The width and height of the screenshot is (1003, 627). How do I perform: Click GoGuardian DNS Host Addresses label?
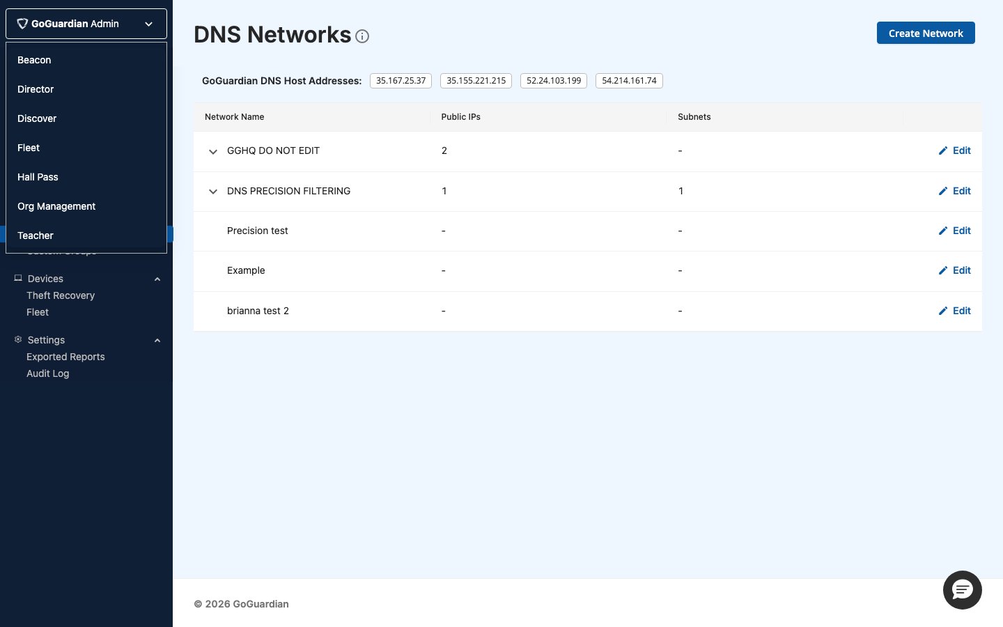click(x=282, y=81)
